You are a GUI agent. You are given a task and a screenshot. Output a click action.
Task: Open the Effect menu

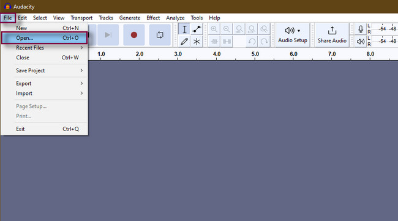pos(153,18)
